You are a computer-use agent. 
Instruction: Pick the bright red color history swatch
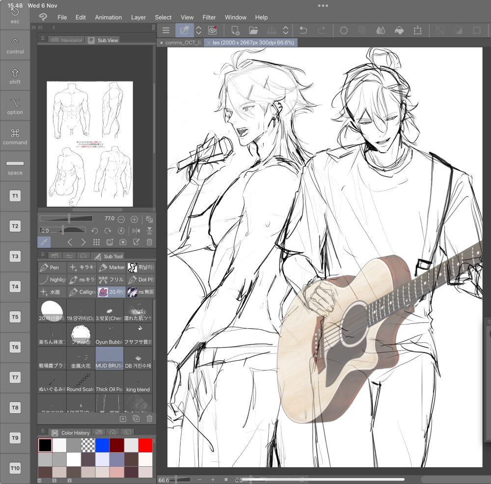(145, 445)
